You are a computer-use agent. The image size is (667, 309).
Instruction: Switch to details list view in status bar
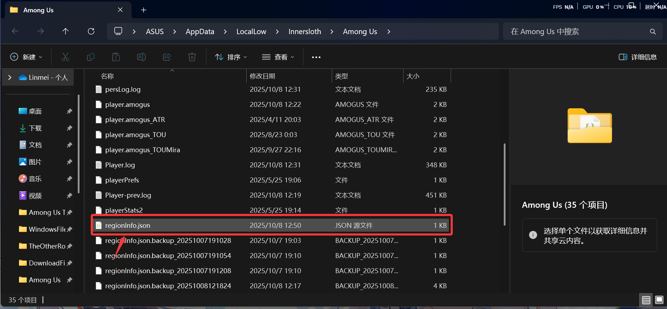(646, 300)
